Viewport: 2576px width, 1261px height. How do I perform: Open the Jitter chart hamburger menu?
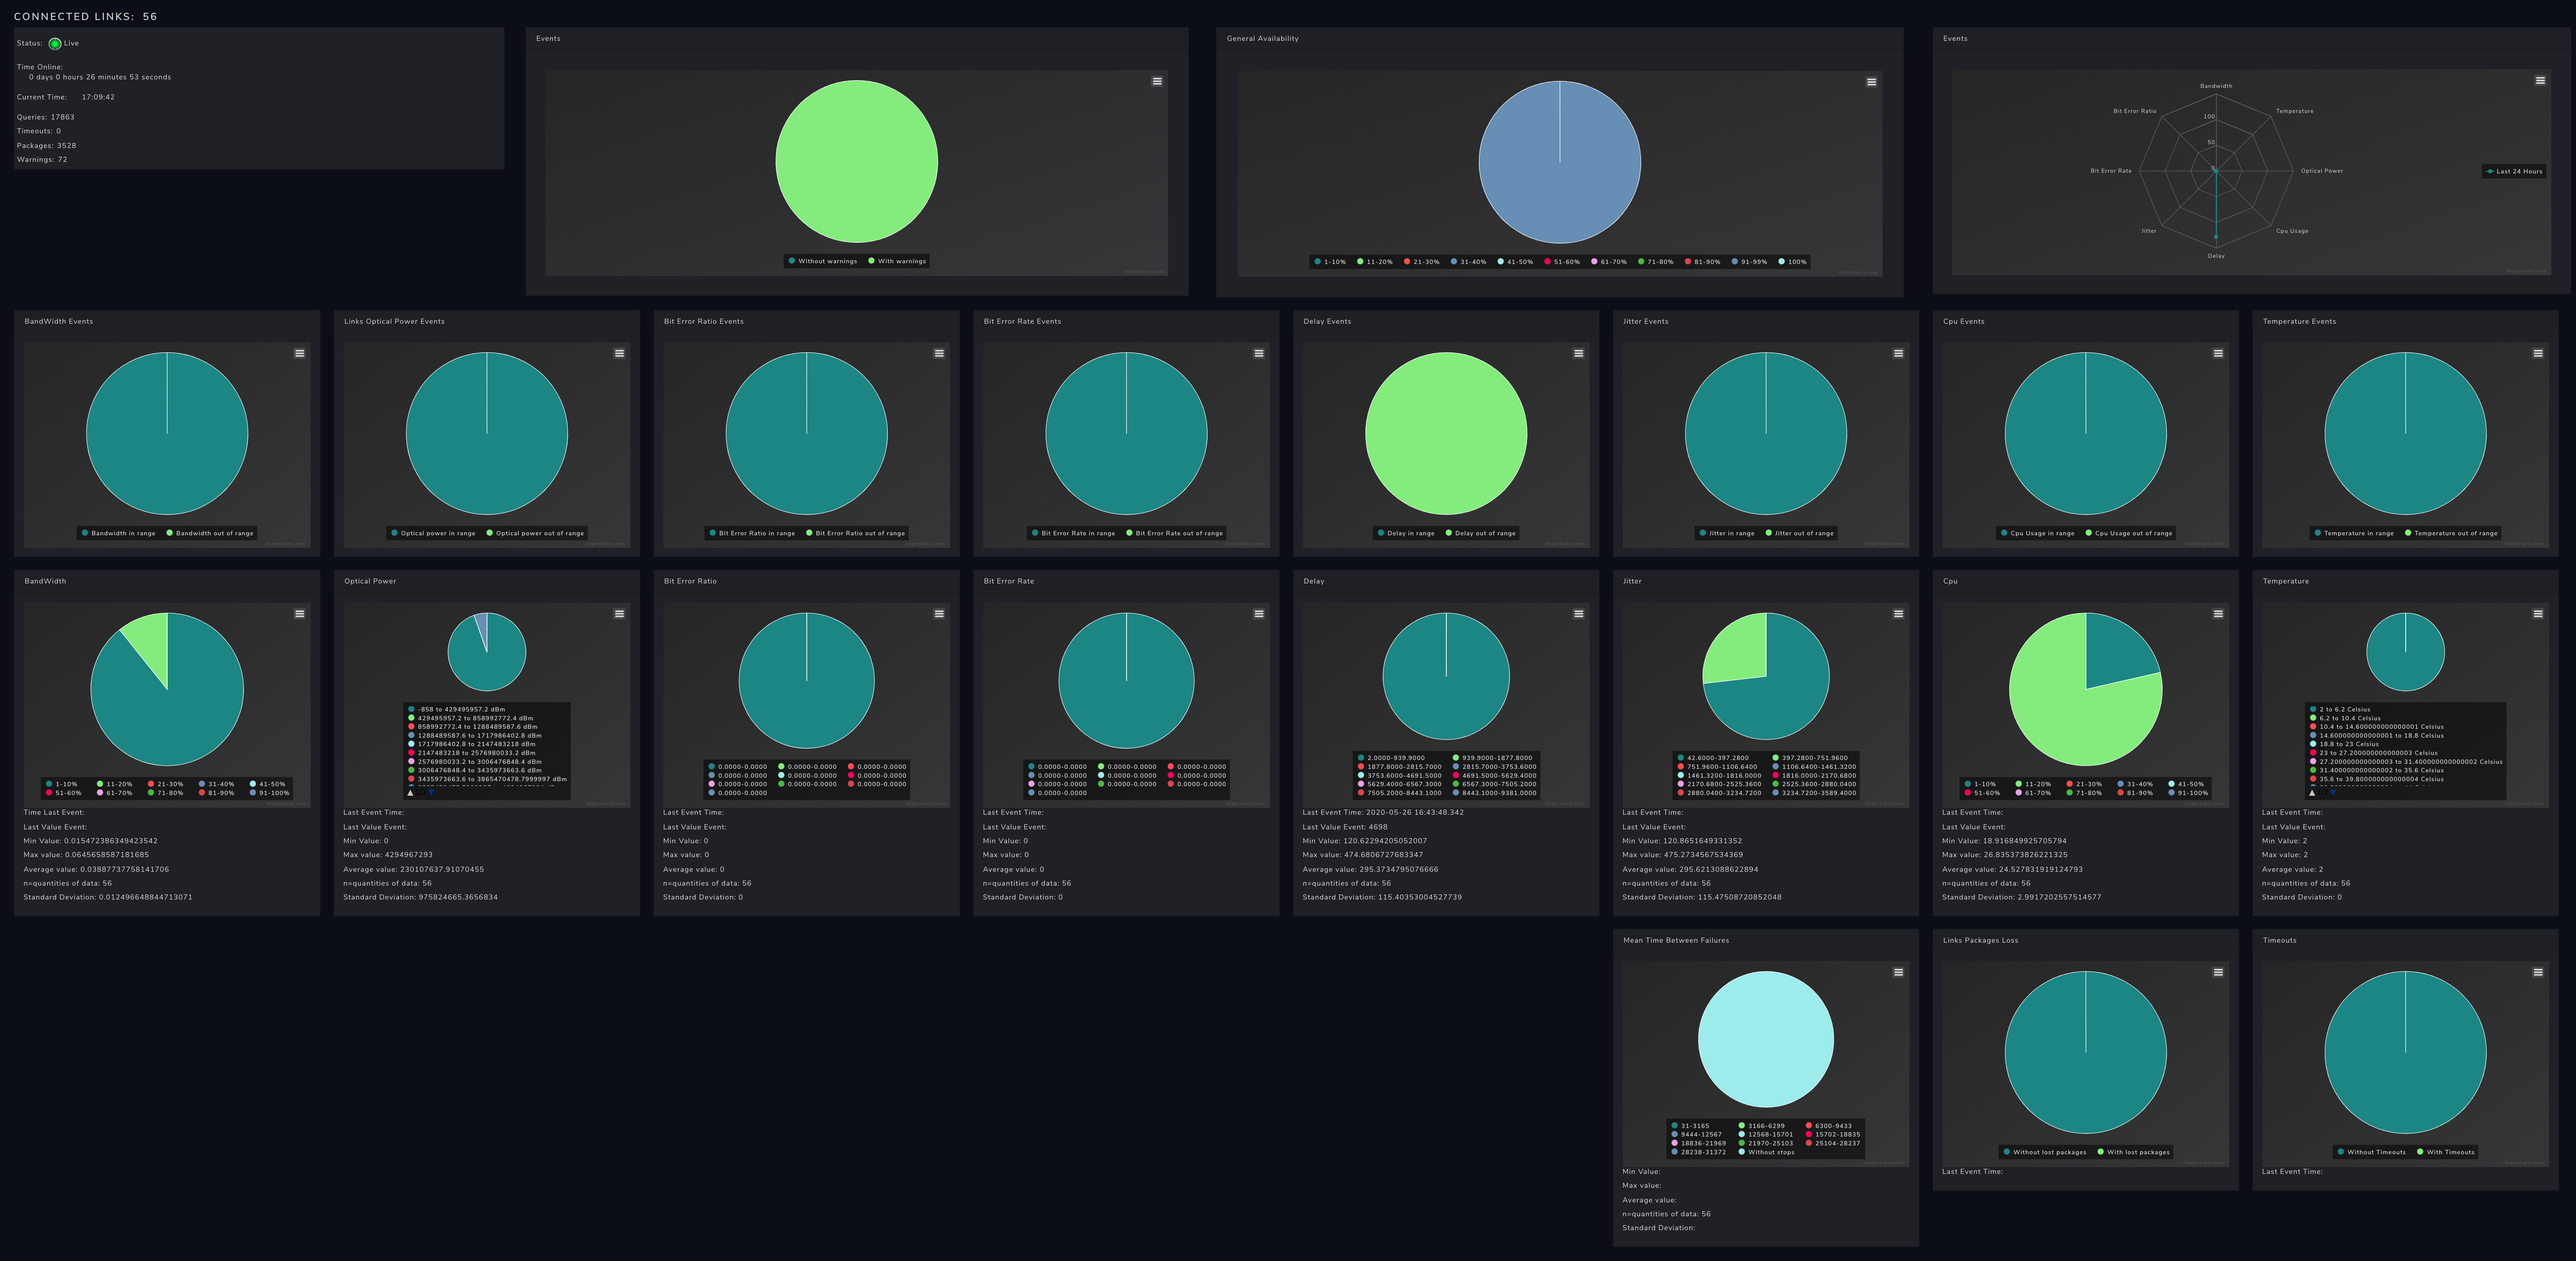tap(1898, 614)
